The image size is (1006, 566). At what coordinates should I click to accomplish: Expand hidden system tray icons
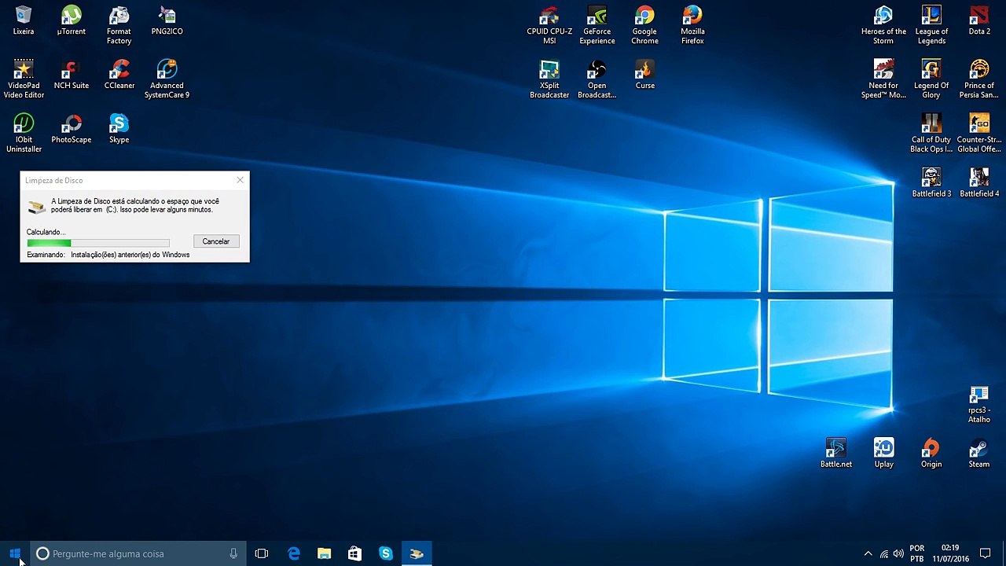pyautogui.click(x=868, y=553)
